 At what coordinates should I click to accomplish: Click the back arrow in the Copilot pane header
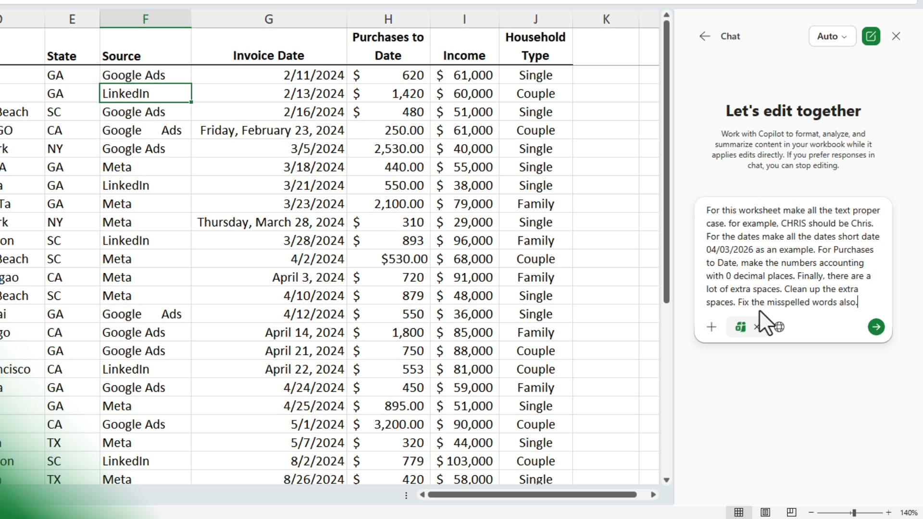pyautogui.click(x=704, y=36)
